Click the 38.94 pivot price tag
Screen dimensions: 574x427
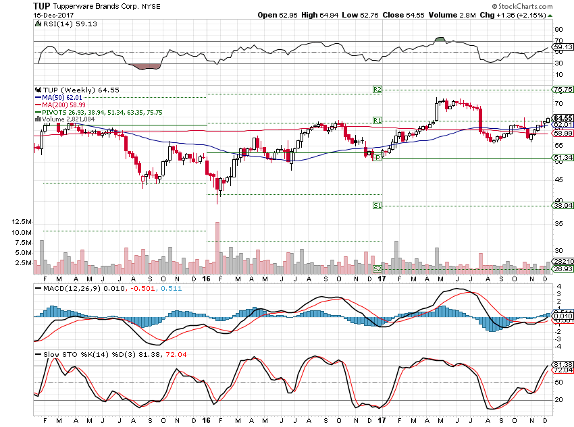tap(563, 206)
